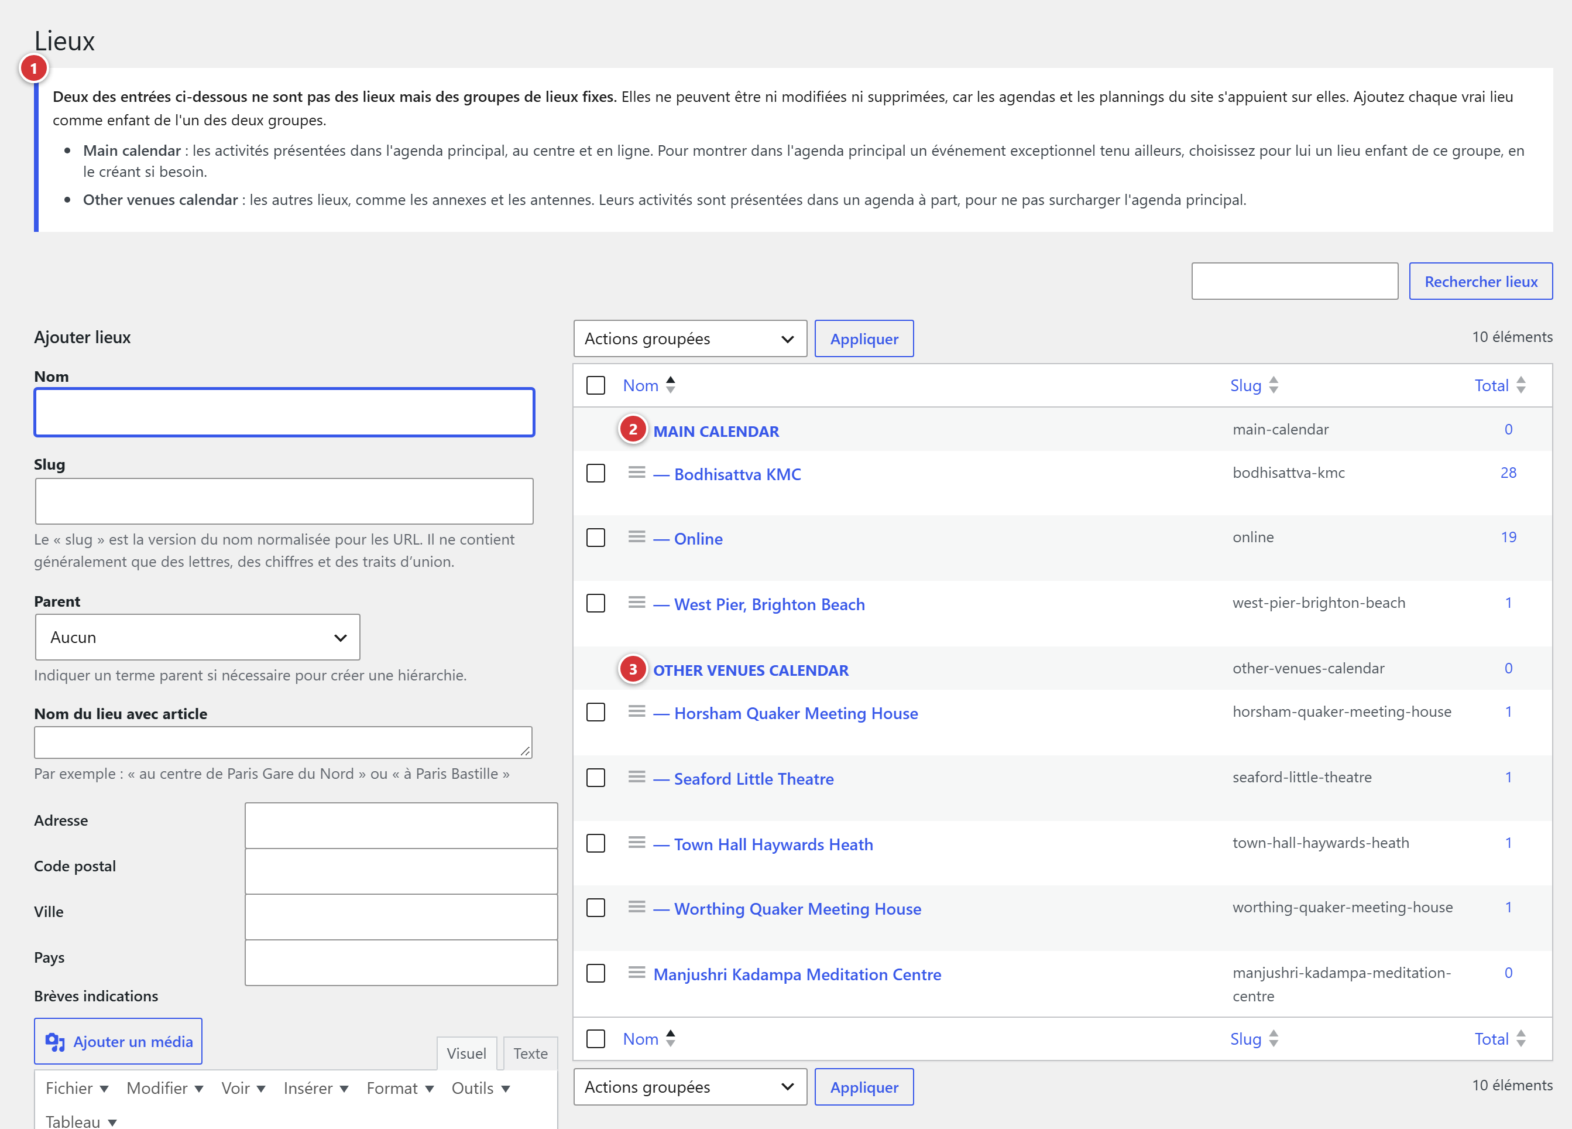Open the Tableau editor menu
This screenshot has width=1572, height=1129.
click(x=81, y=1121)
